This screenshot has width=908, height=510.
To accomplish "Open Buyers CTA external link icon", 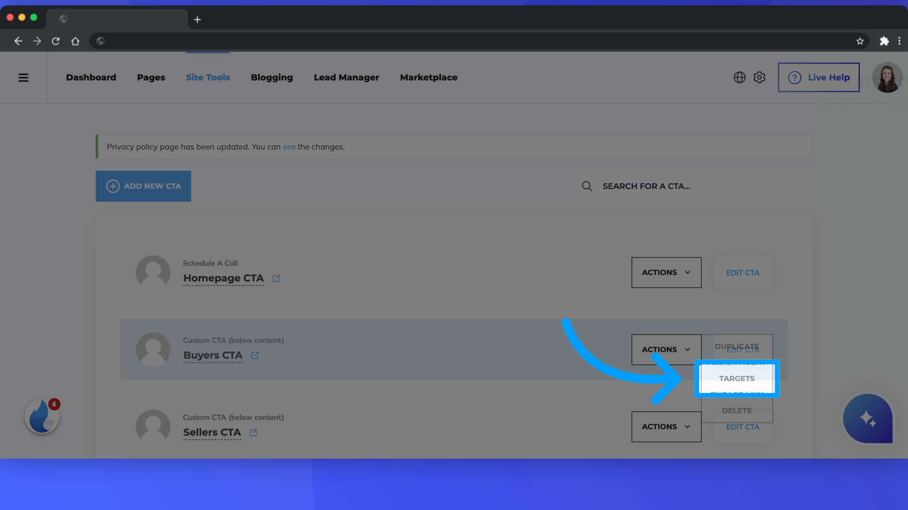I will tap(255, 356).
